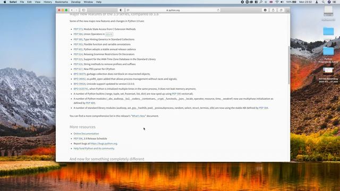This screenshot has height=191, width=340.
Task: Open the Apple menu
Action: 5,2
